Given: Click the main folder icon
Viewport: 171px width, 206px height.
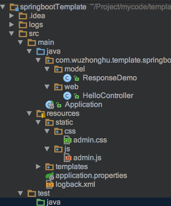Looking at the screenshot, I should [x=32, y=43].
